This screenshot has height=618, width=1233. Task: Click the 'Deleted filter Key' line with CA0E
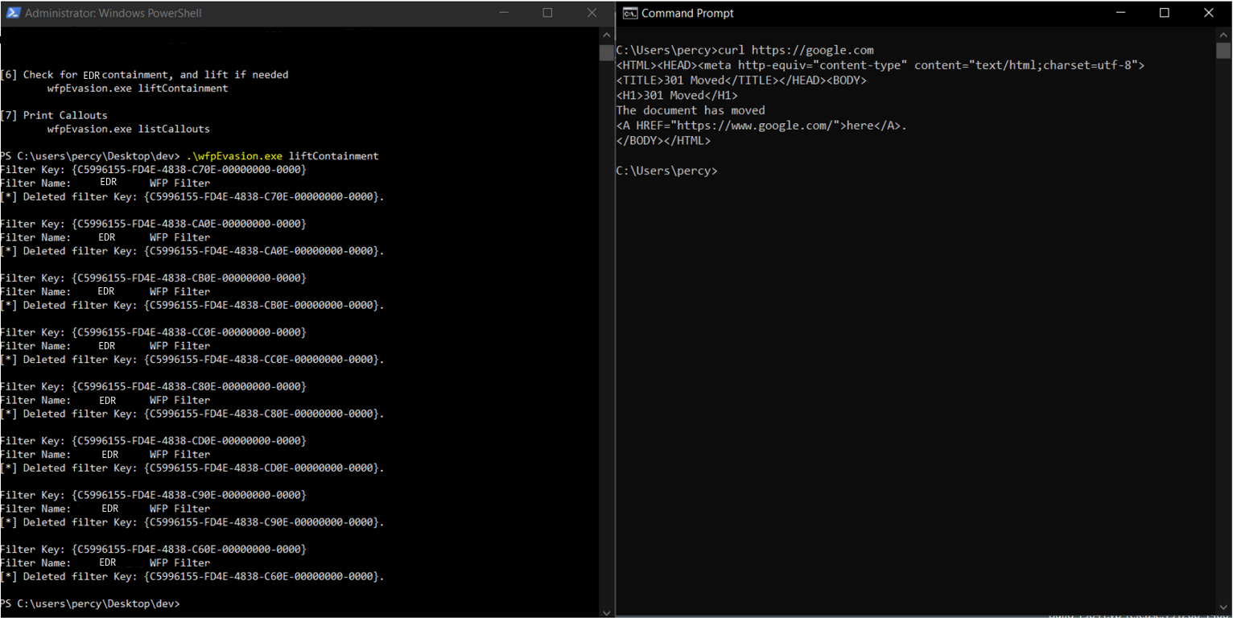click(x=192, y=251)
